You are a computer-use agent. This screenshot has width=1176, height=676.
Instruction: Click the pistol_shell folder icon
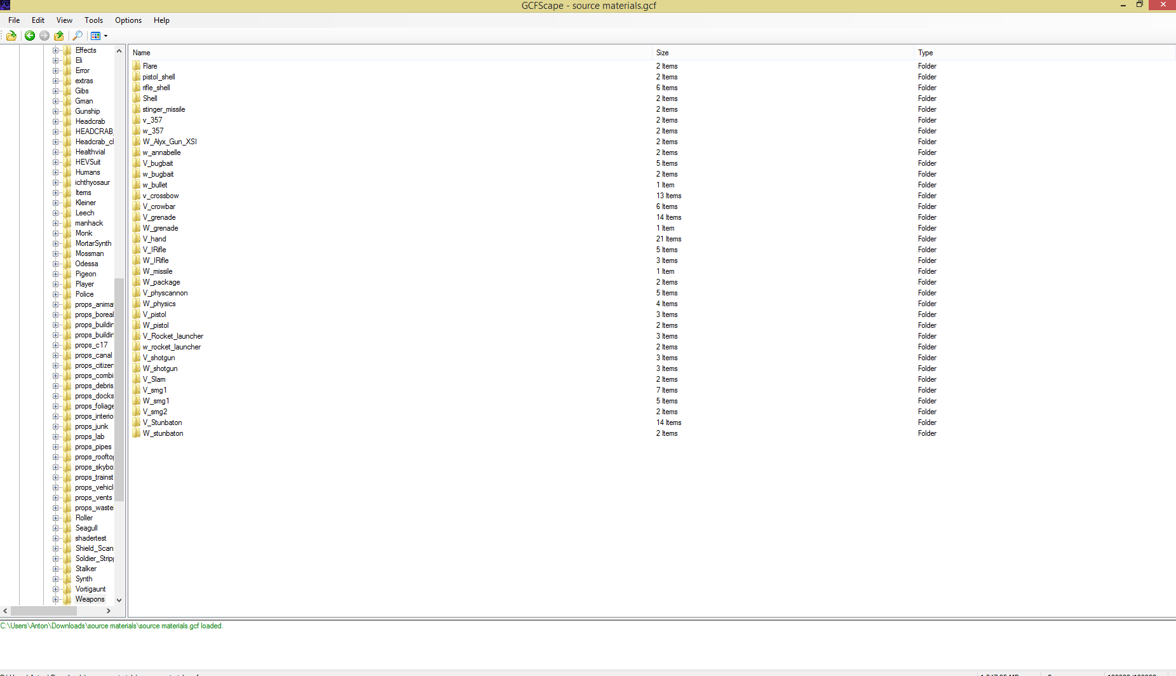137,77
